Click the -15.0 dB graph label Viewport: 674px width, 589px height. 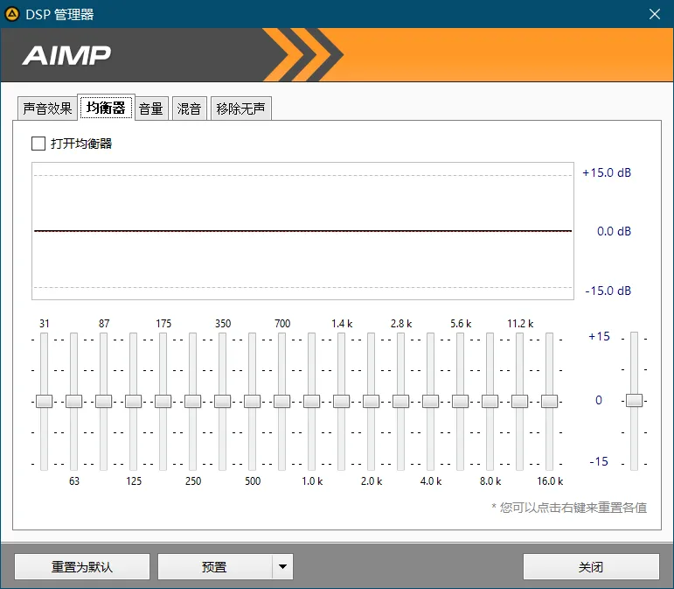pos(608,291)
